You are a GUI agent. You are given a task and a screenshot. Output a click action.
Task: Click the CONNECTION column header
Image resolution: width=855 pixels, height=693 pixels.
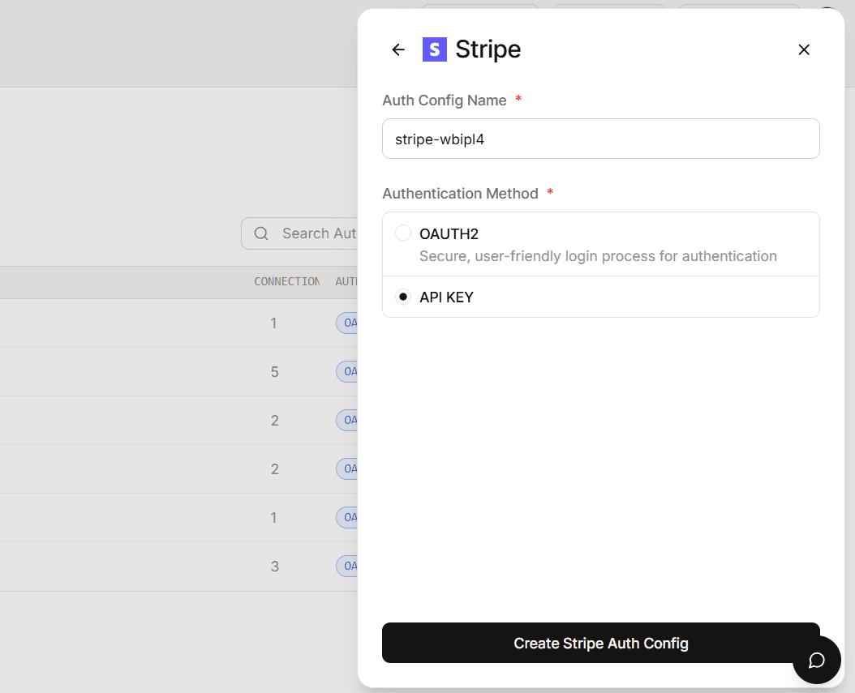tap(287, 282)
